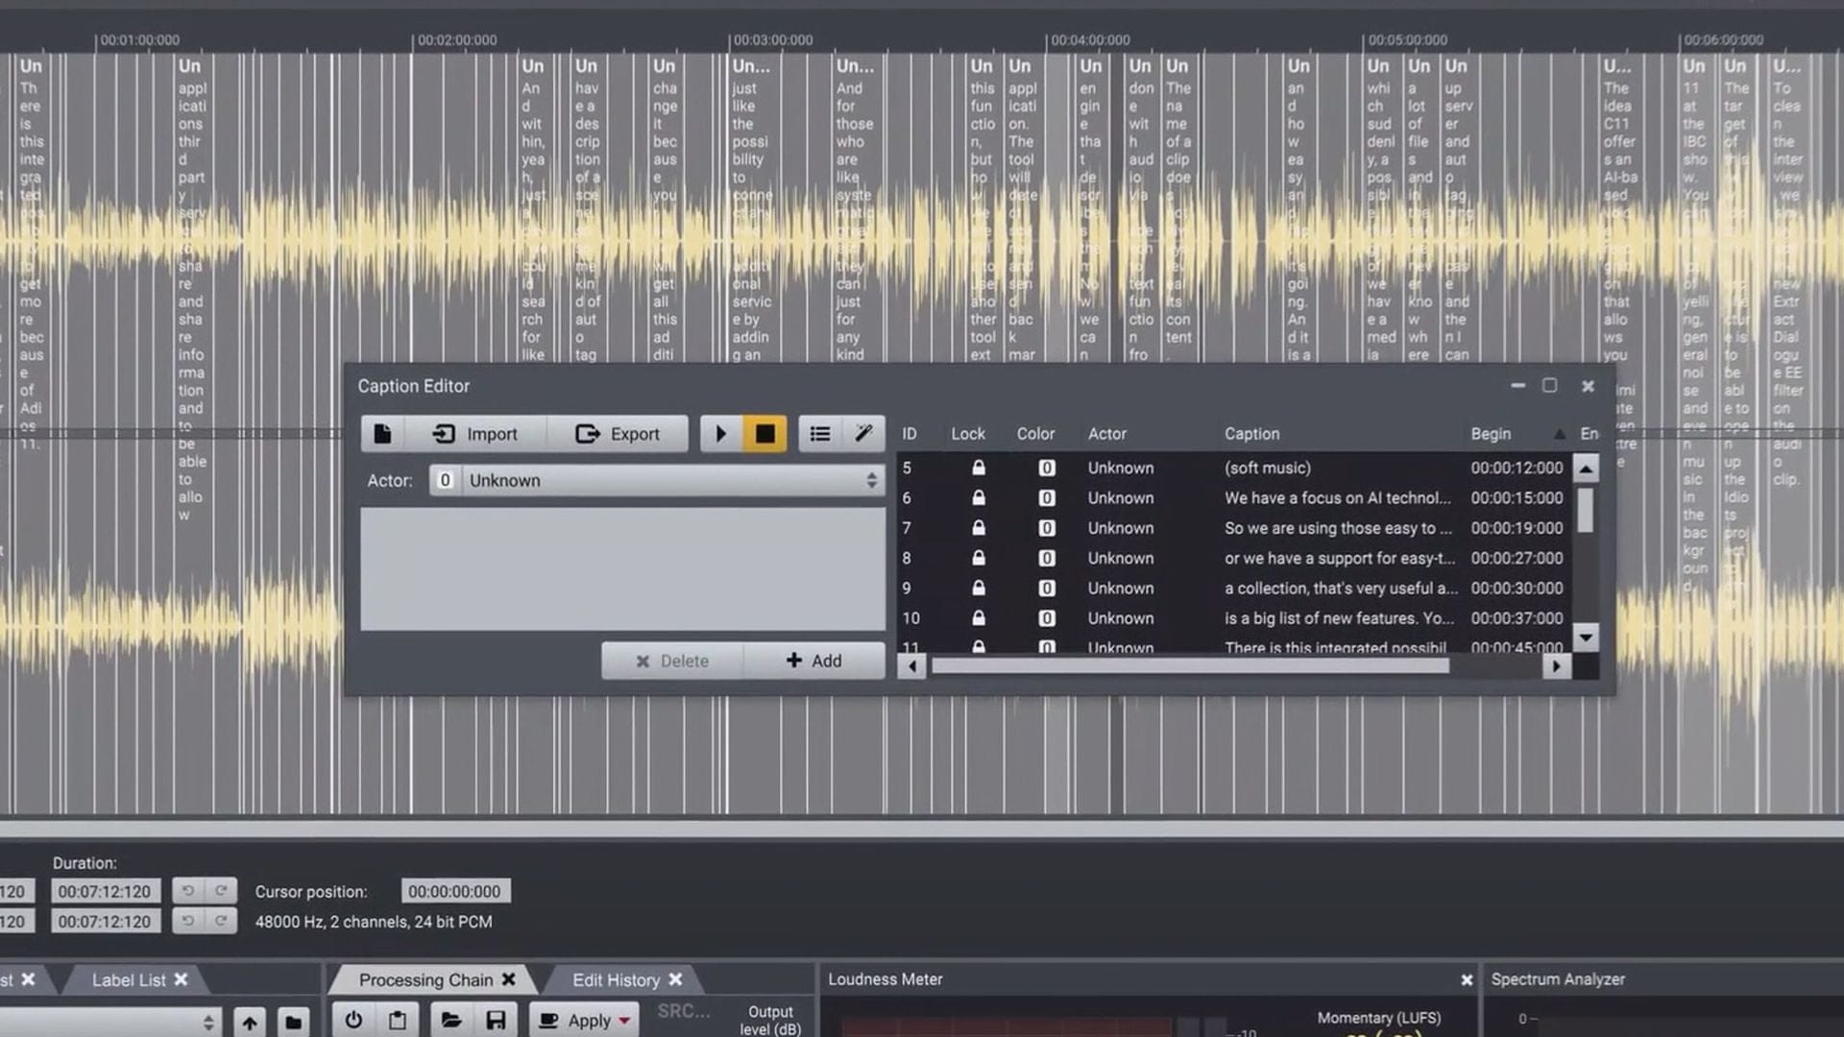This screenshot has width=1844, height=1037.
Task: Toggle the lock on caption row 10
Action: 978,618
